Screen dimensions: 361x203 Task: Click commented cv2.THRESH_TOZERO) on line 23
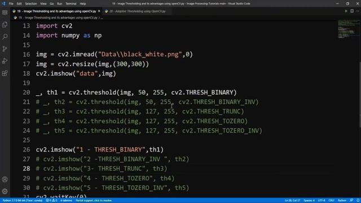click(x=215, y=121)
